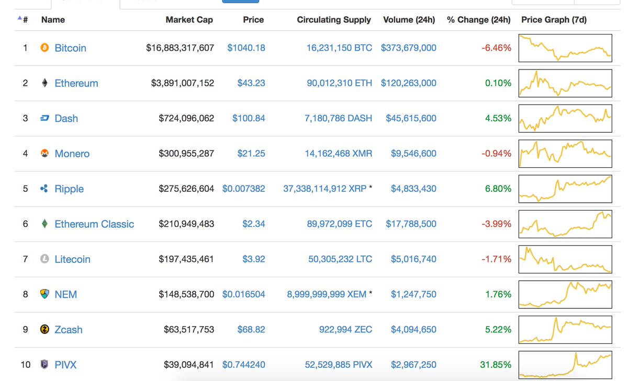628x381 pixels.
Task: Select Bitcoin change value -6.46%
Action: 497,48
